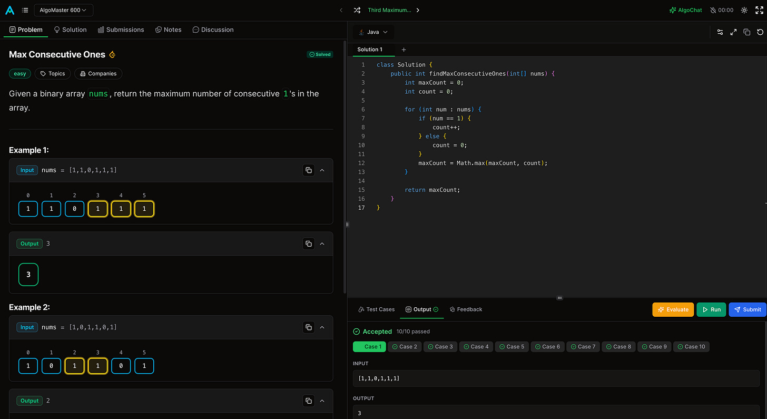Click Example 1 array cell with value 0

click(x=75, y=209)
